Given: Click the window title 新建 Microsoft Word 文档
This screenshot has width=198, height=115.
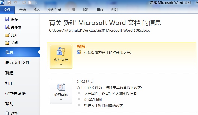Looking at the screenshot, I should 170,2.
